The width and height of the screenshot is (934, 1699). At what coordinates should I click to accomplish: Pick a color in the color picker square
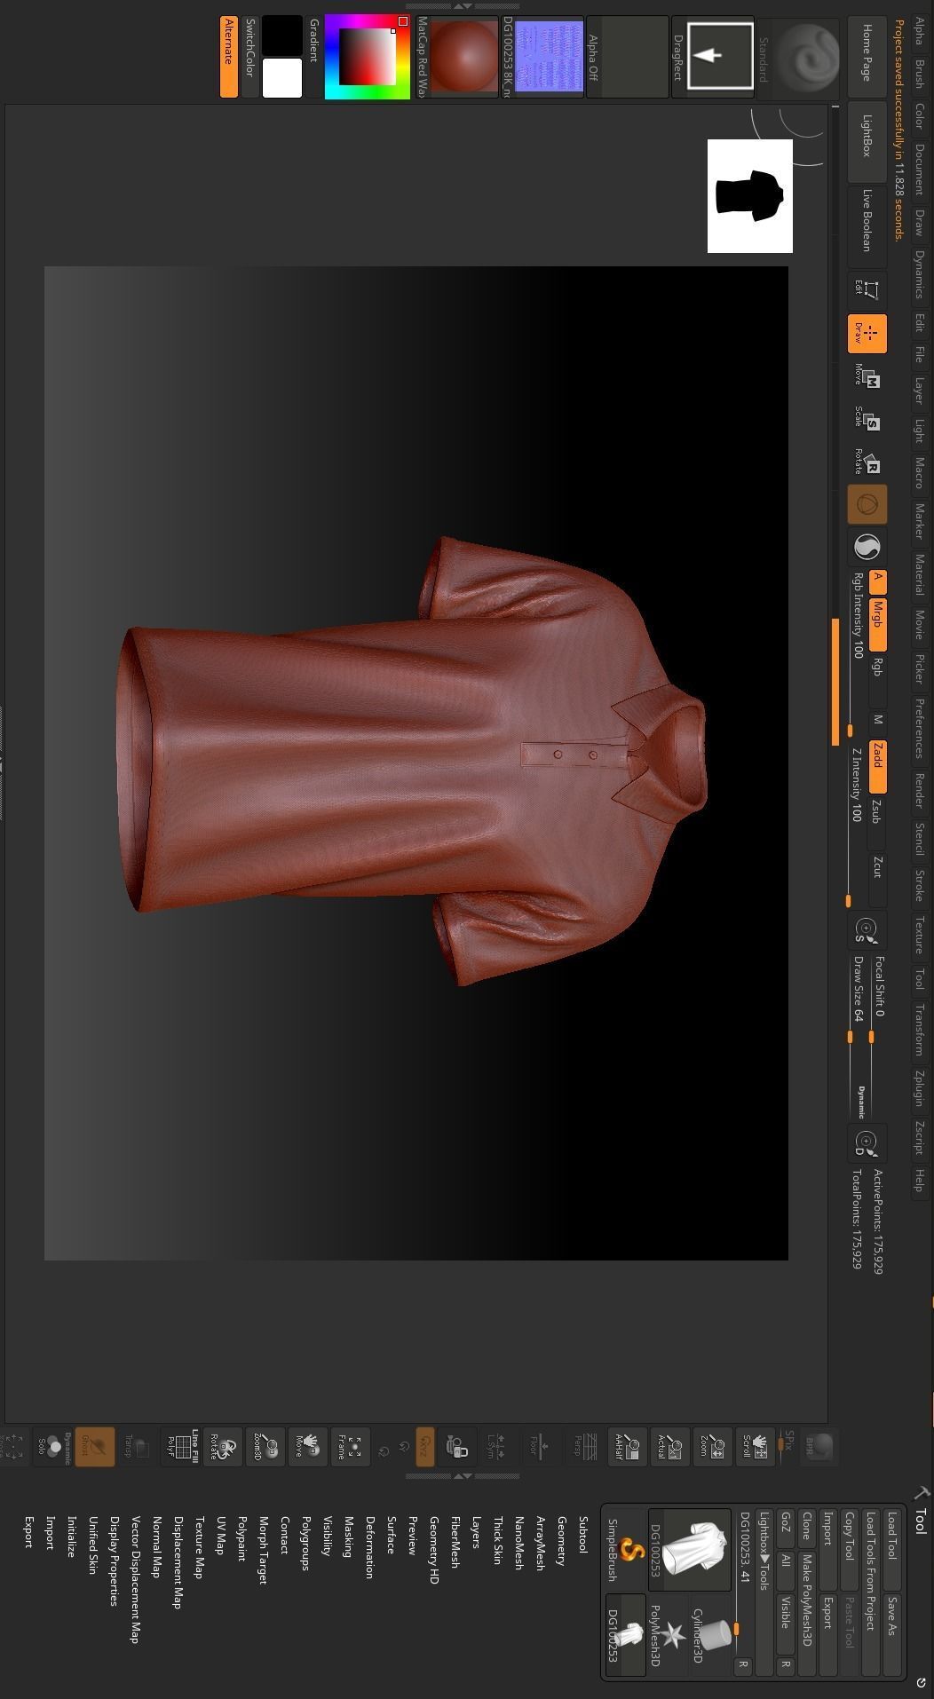tap(368, 56)
